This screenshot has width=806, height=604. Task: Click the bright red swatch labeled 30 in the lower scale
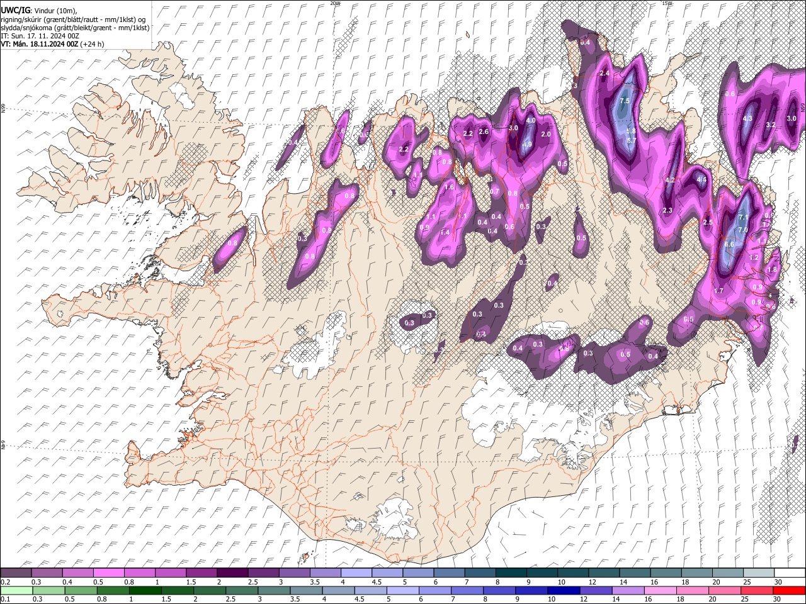click(788, 590)
